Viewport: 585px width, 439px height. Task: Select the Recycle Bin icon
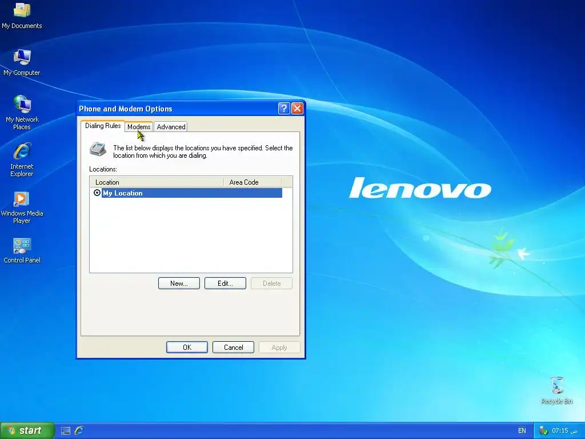coord(556,390)
